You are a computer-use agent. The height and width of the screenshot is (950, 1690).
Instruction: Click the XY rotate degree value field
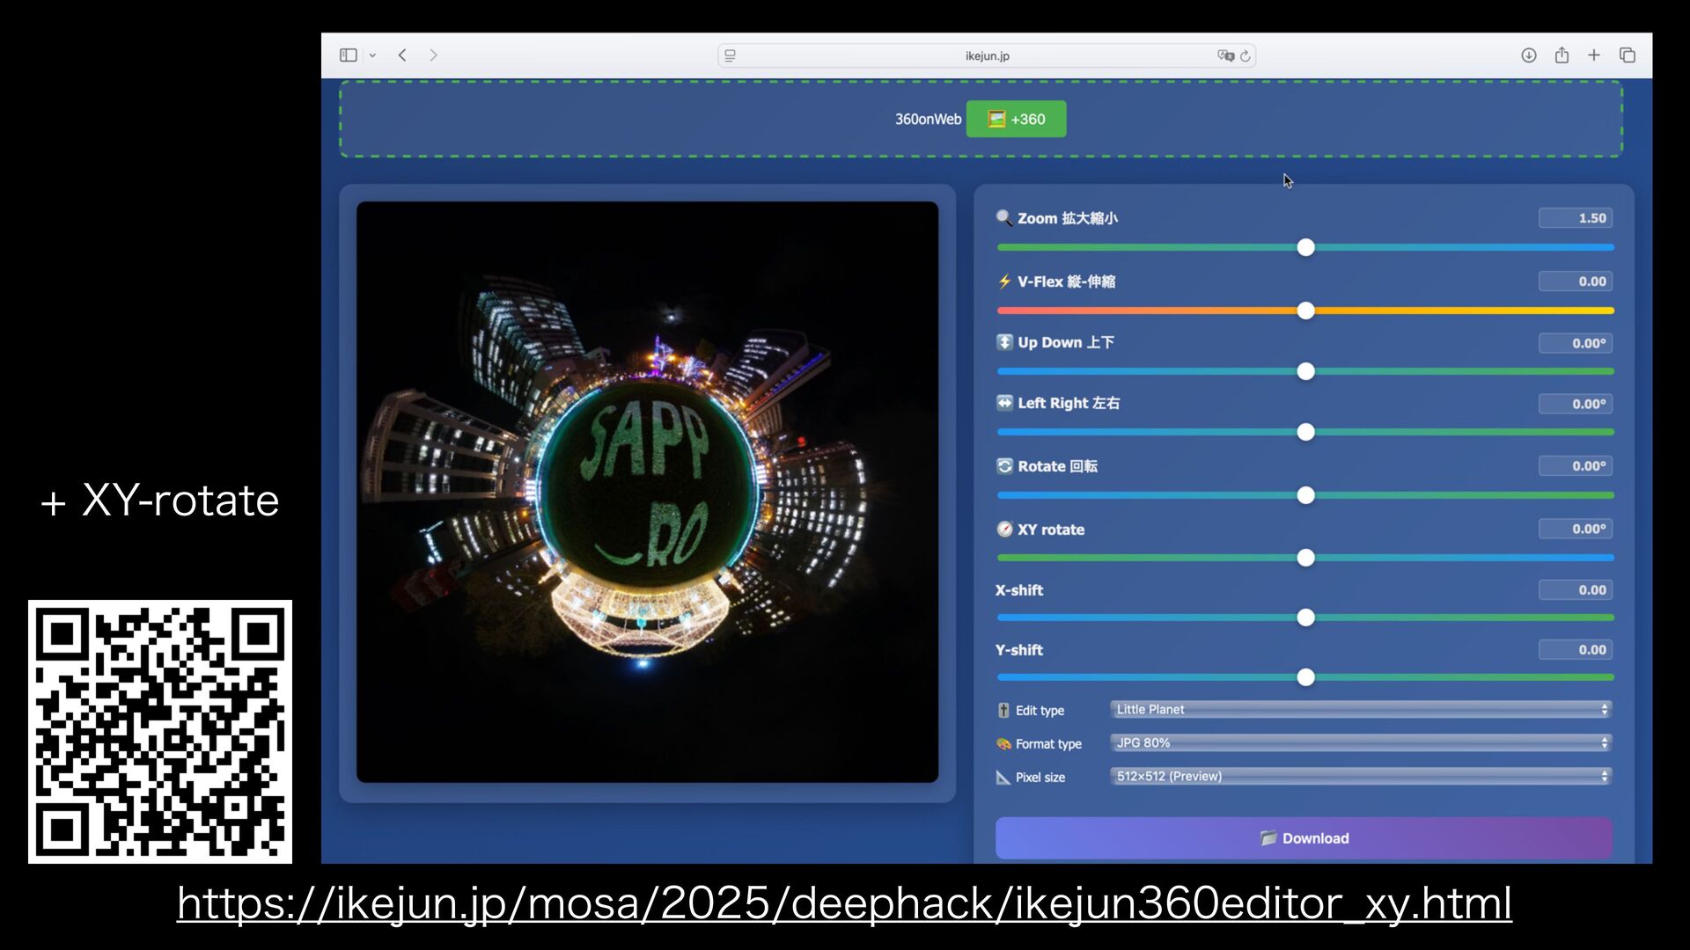1576,529
